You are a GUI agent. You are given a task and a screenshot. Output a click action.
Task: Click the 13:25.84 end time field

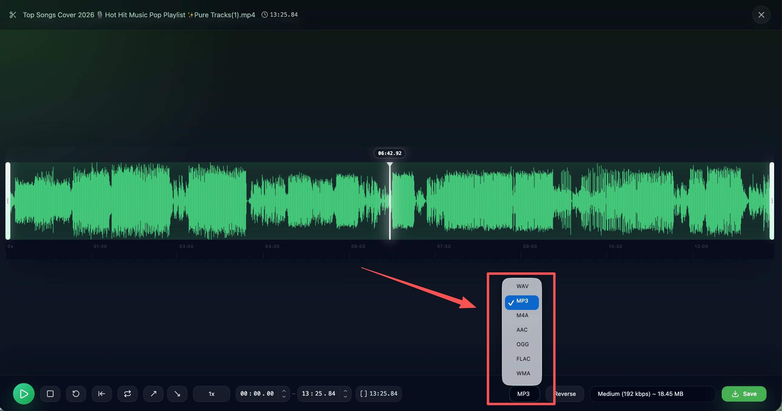319,393
